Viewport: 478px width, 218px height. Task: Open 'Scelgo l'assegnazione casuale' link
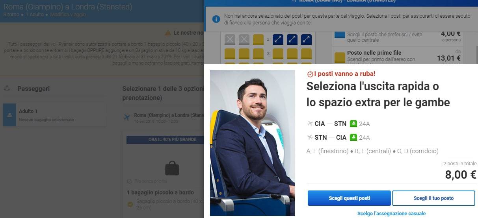pyautogui.click(x=391, y=214)
